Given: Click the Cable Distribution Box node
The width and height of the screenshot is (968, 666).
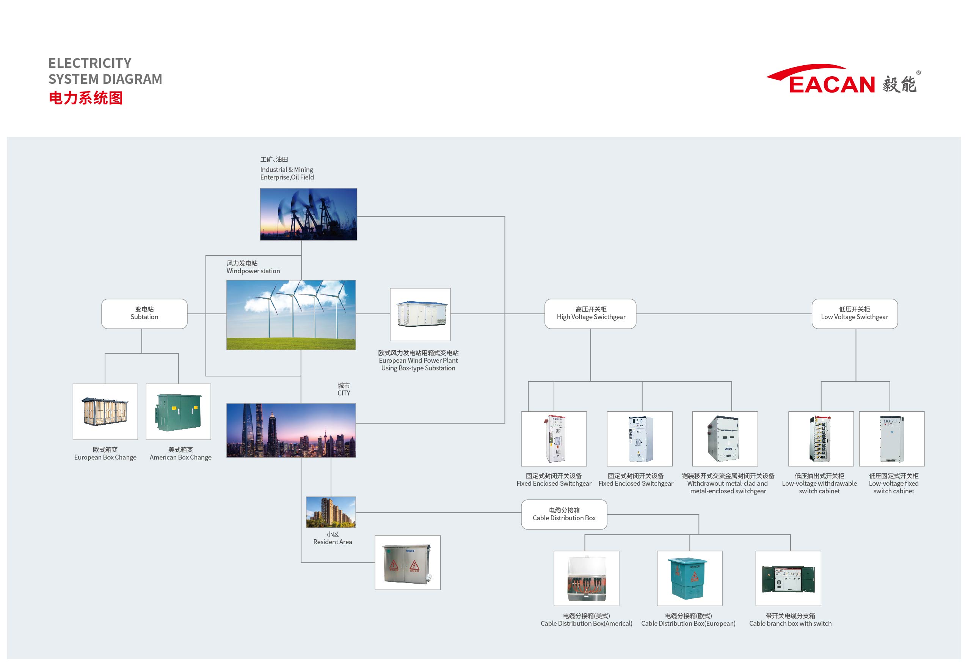Looking at the screenshot, I should 564,515.
